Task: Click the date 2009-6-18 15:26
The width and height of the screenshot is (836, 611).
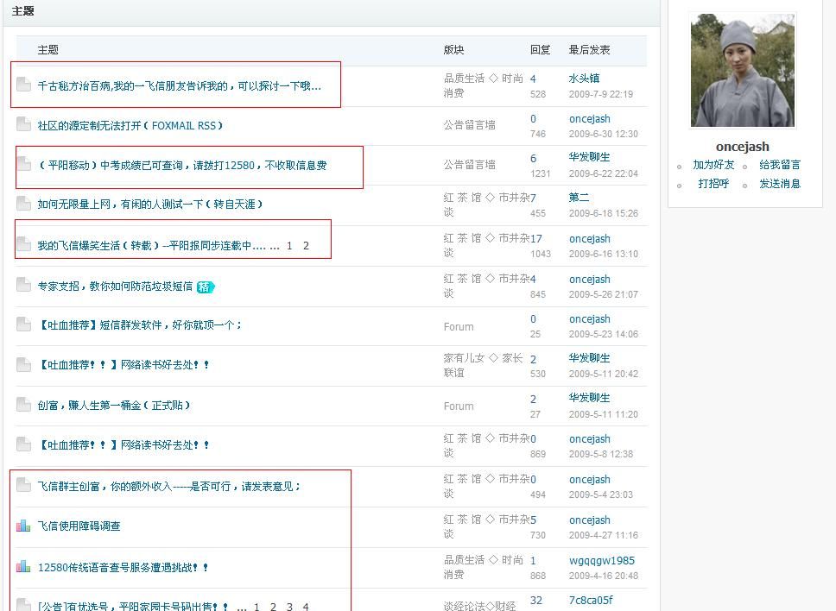Action: pyautogui.click(x=604, y=213)
